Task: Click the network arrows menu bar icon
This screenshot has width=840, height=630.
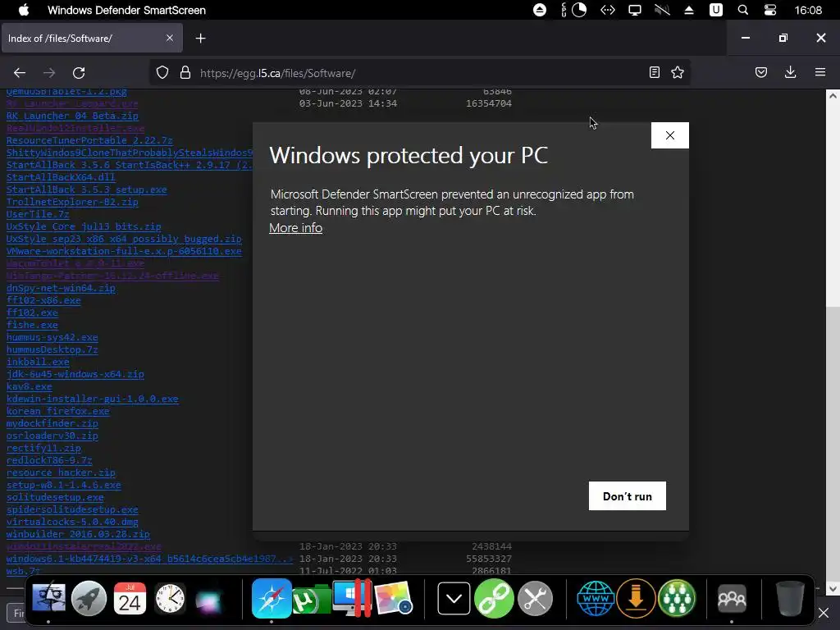Action: tap(608, 10)
